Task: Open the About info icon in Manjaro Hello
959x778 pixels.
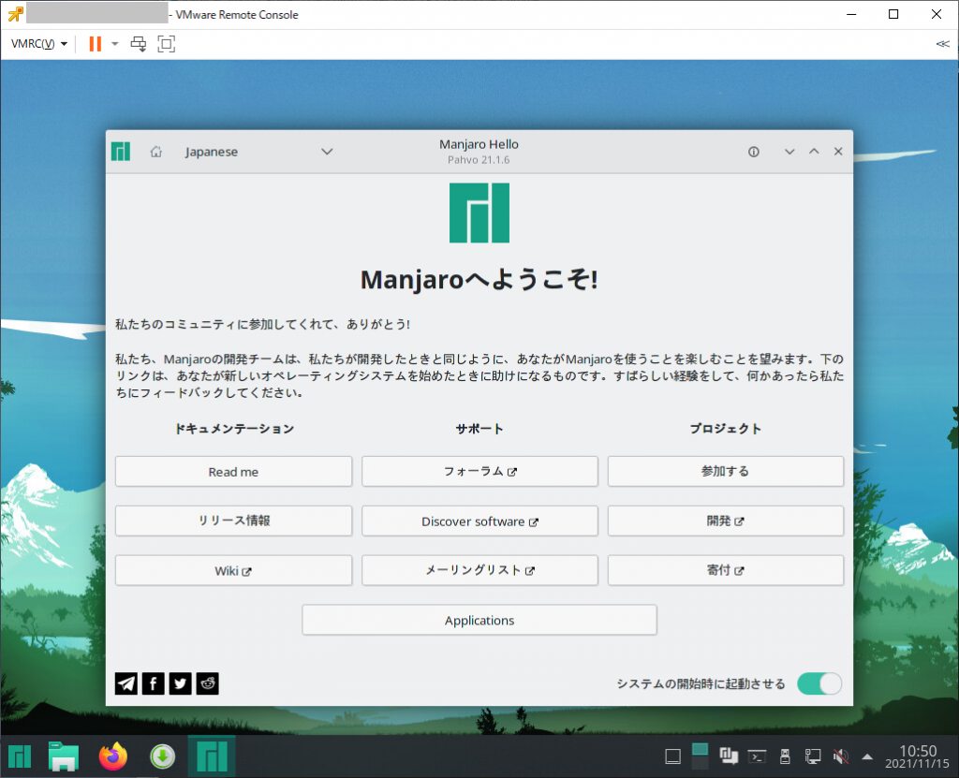Action: 754,152
